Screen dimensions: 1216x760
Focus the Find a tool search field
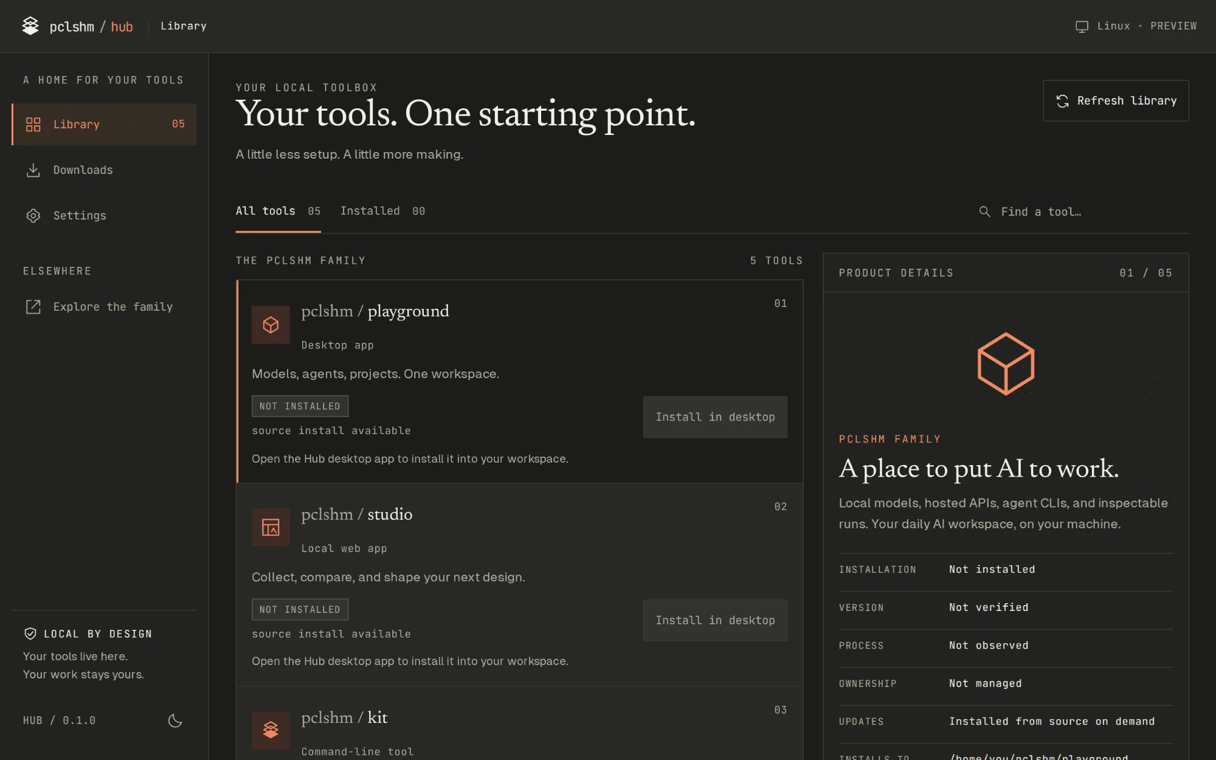[1079, 212]
